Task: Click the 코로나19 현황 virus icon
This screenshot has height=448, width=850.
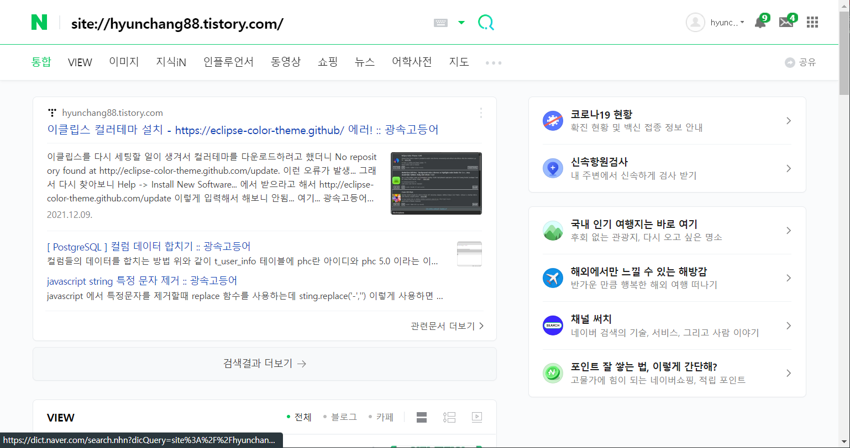Action: 553,120
